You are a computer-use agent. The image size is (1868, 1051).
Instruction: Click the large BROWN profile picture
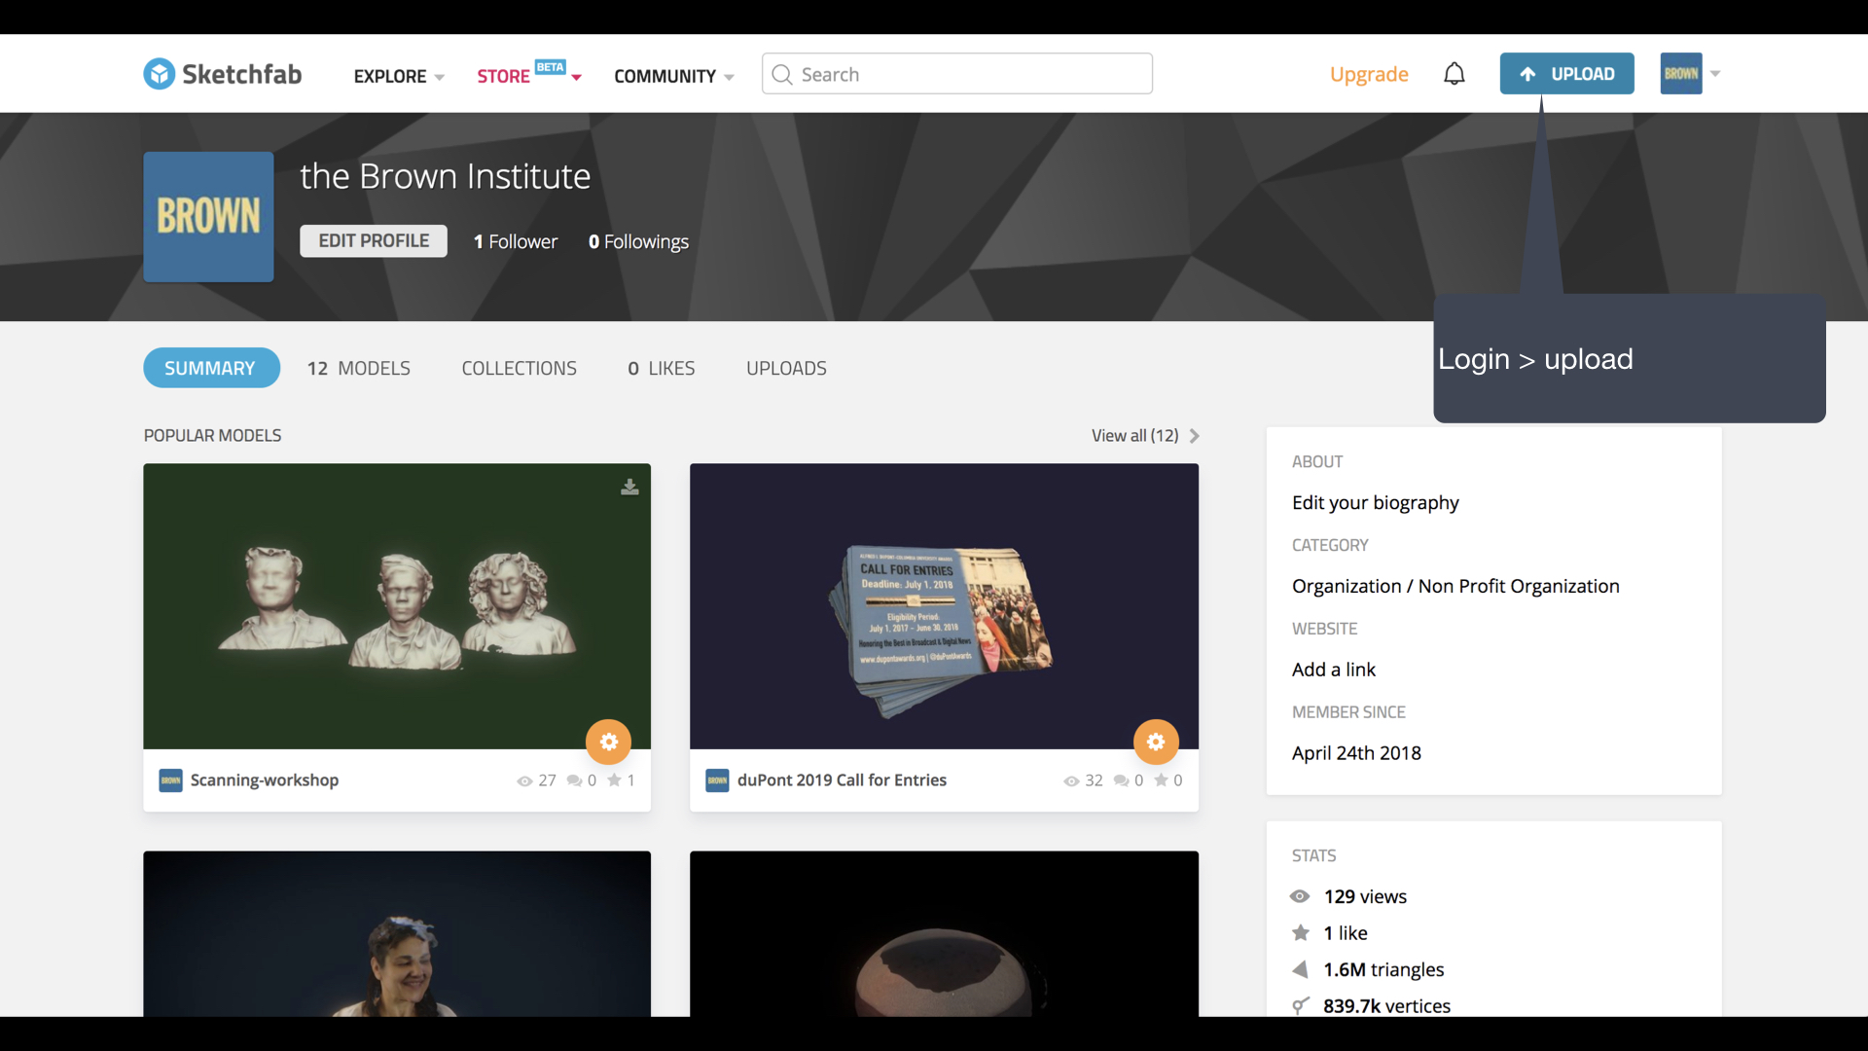pos(208,216)
